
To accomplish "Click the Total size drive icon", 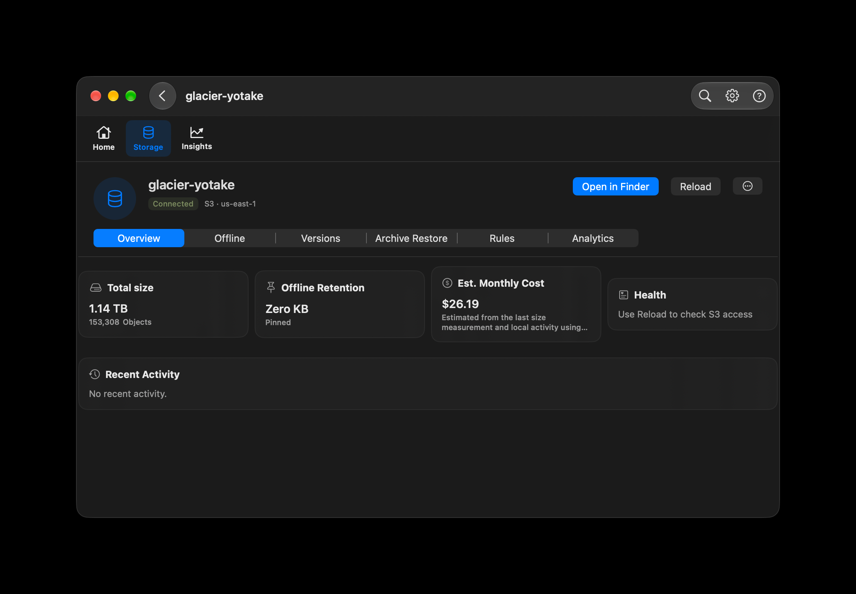I will tap(96, 288).
